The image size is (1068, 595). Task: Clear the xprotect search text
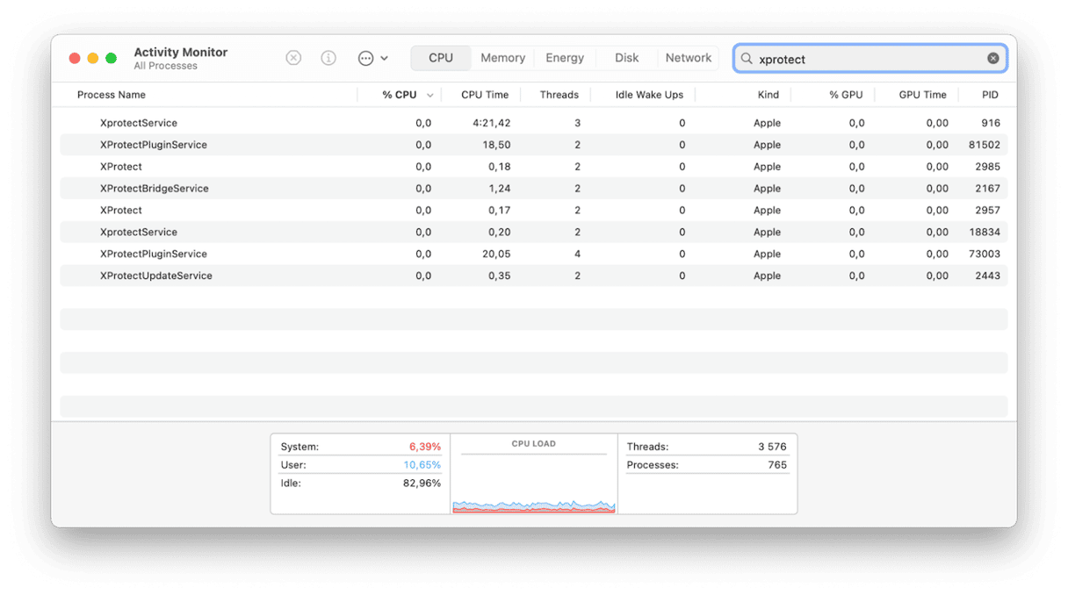click(992, 59)
